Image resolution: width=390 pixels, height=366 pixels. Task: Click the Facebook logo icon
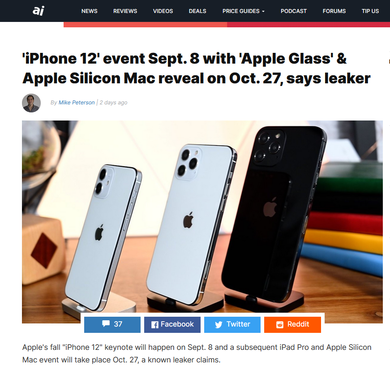pos(155,325)
